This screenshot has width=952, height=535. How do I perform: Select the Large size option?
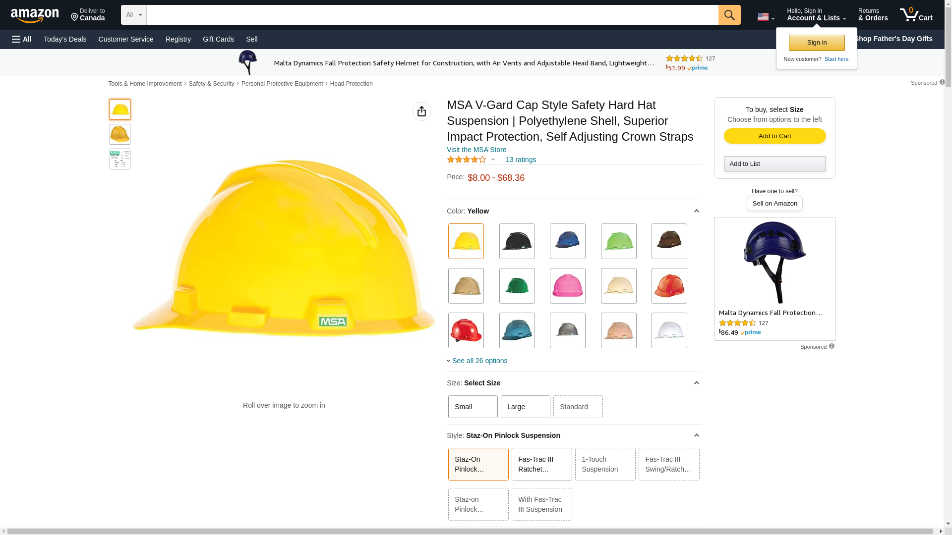[525, 407]
